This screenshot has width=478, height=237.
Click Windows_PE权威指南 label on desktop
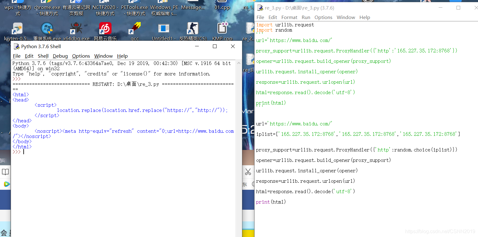tap(164, 10)
